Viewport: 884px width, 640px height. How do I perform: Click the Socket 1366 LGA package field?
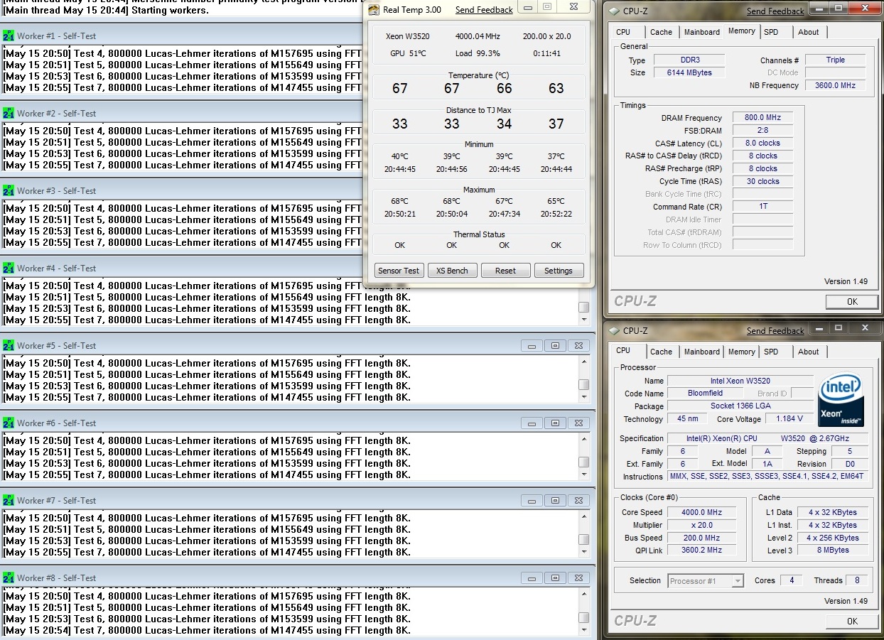[x=740, y=406]
